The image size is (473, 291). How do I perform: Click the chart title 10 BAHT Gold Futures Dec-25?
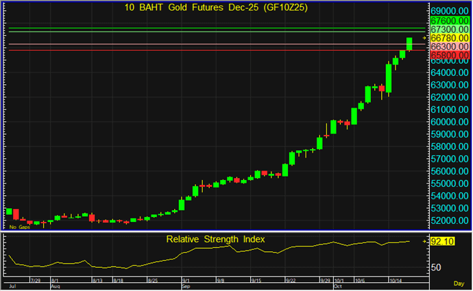213,8
